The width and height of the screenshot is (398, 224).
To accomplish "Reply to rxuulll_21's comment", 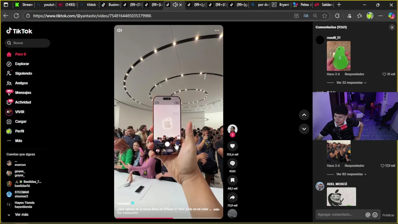I will pos(354,74).
